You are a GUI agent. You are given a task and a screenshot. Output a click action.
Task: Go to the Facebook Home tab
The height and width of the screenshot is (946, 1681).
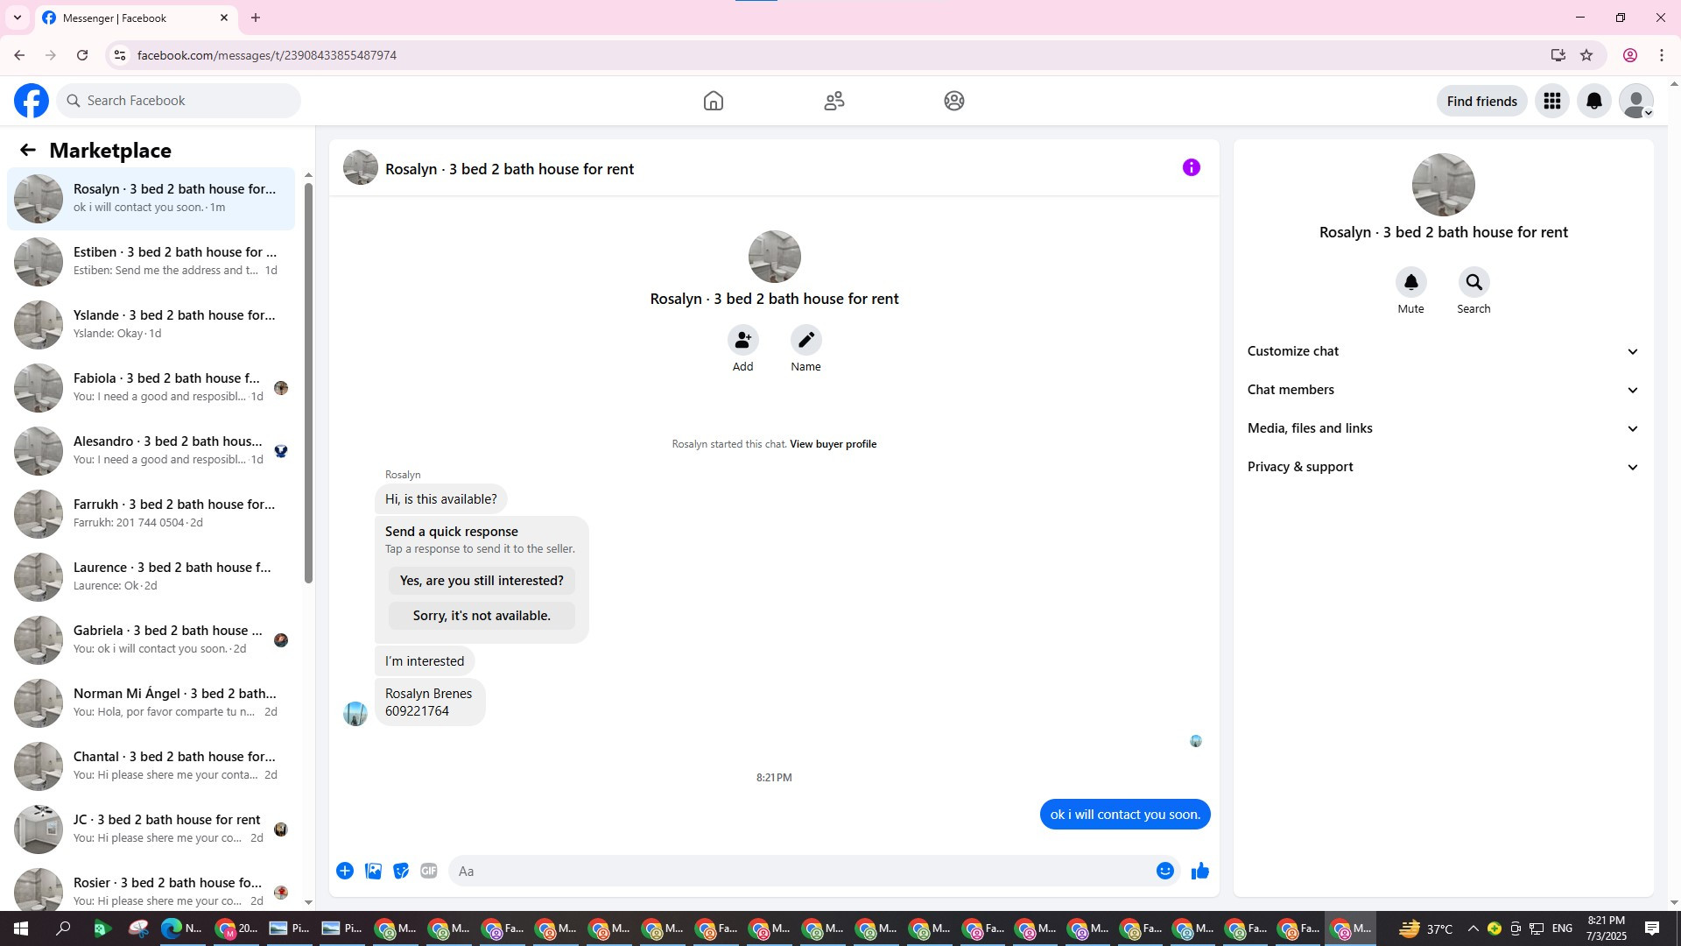713,101
